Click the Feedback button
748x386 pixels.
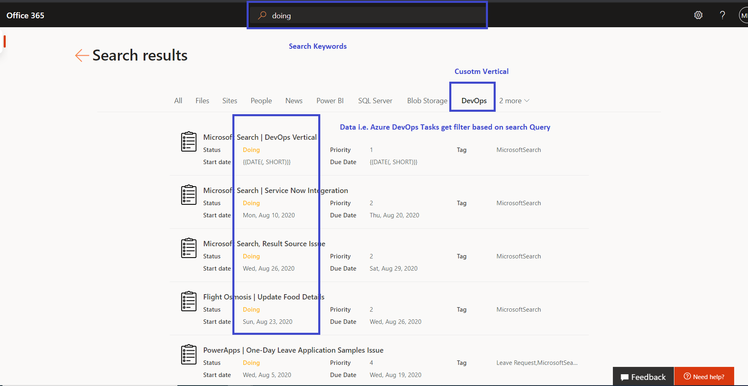(x=643, y=377)
